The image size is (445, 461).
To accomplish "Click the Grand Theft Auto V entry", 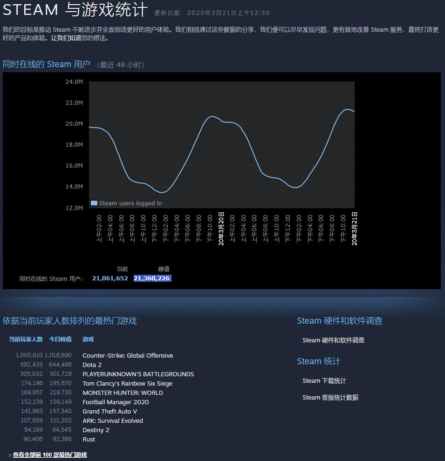I will (110, 411).
